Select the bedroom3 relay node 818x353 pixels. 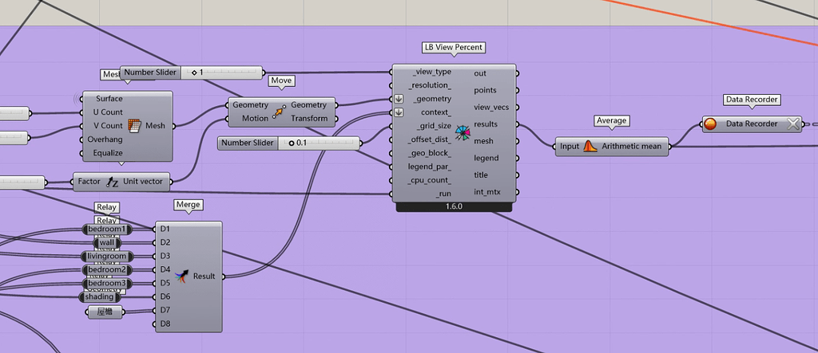point(107,283)
